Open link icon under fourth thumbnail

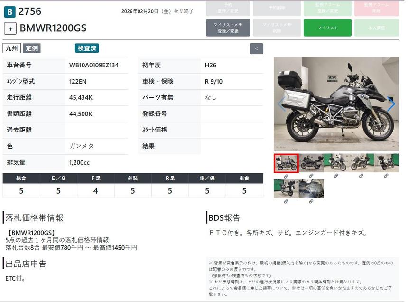point(361,176)
